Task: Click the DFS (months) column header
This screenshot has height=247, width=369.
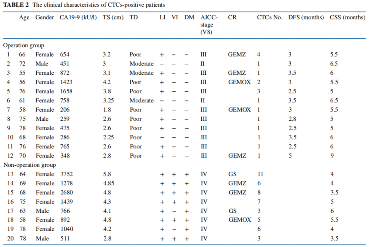Action: click(x=306, y=17)
